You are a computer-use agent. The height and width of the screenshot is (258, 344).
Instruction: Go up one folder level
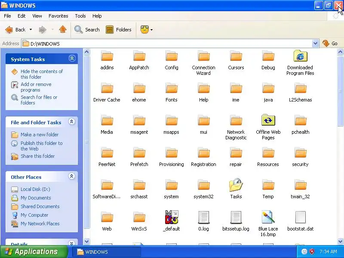(63, 29)
